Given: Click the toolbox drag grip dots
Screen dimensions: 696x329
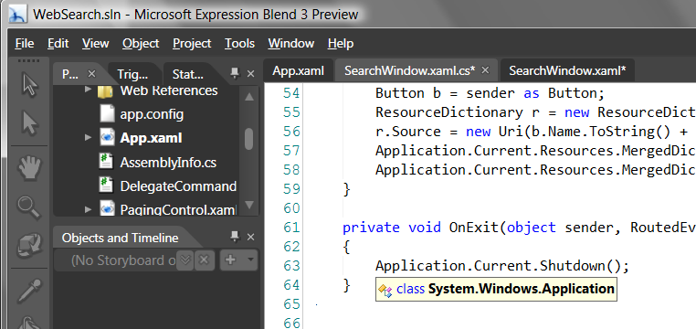Looking at the screenshot, I should (x=29, y=61).
